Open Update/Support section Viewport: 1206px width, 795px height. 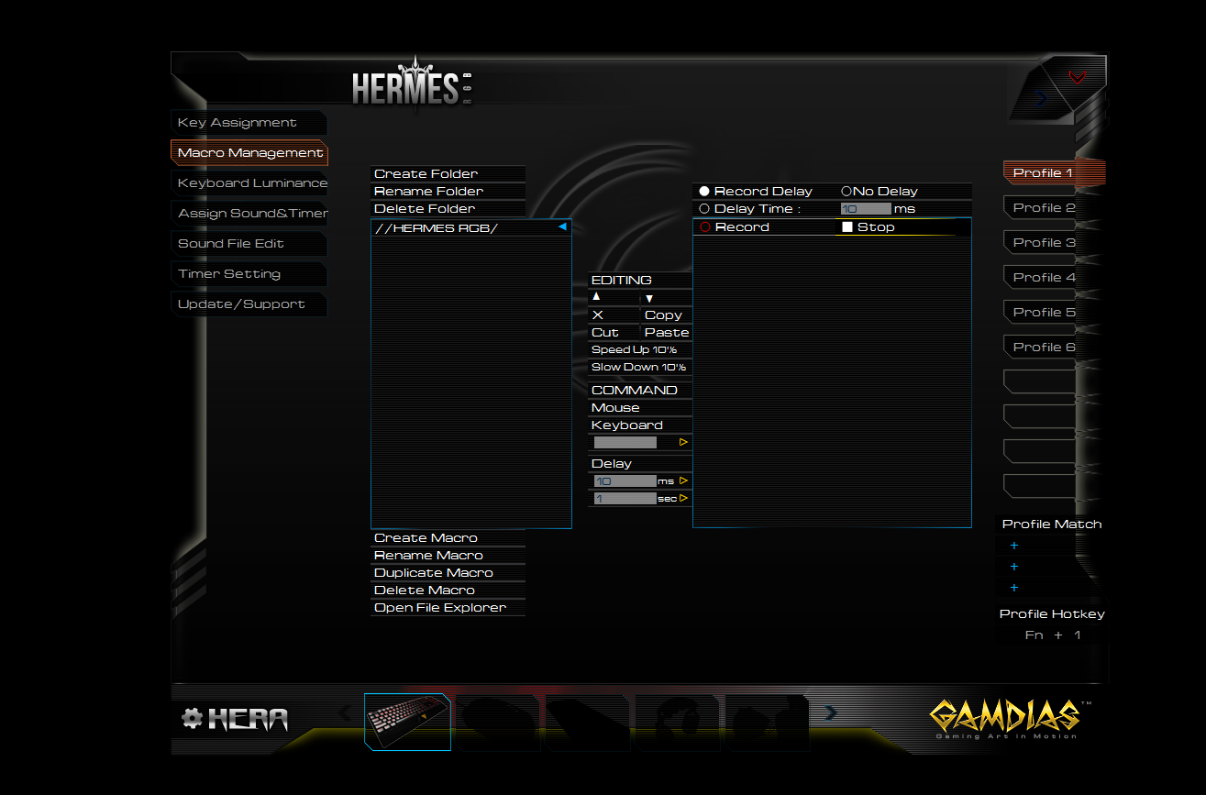pos(249,304)
